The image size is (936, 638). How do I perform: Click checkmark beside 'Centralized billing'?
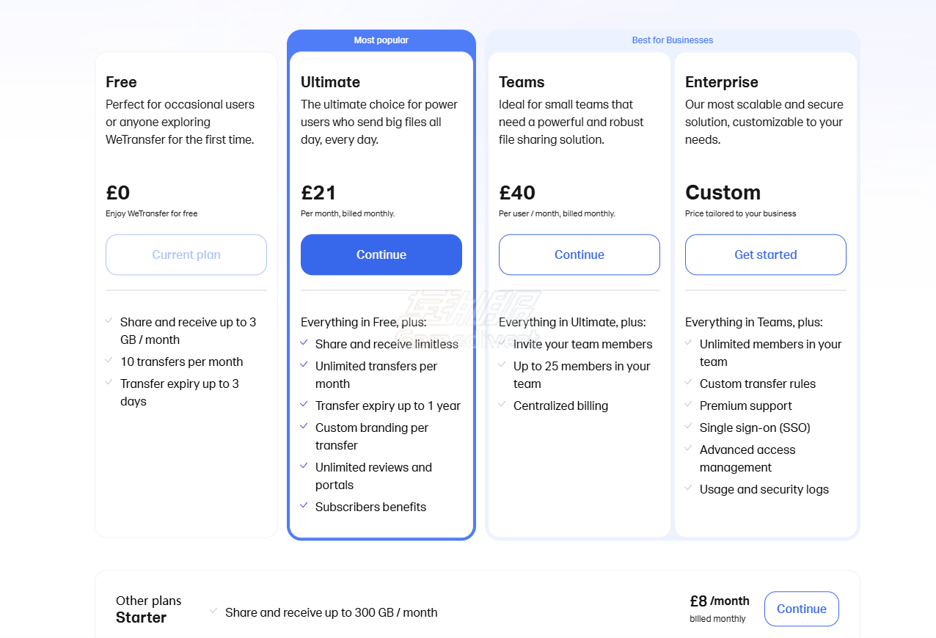(x=502, y=404)
